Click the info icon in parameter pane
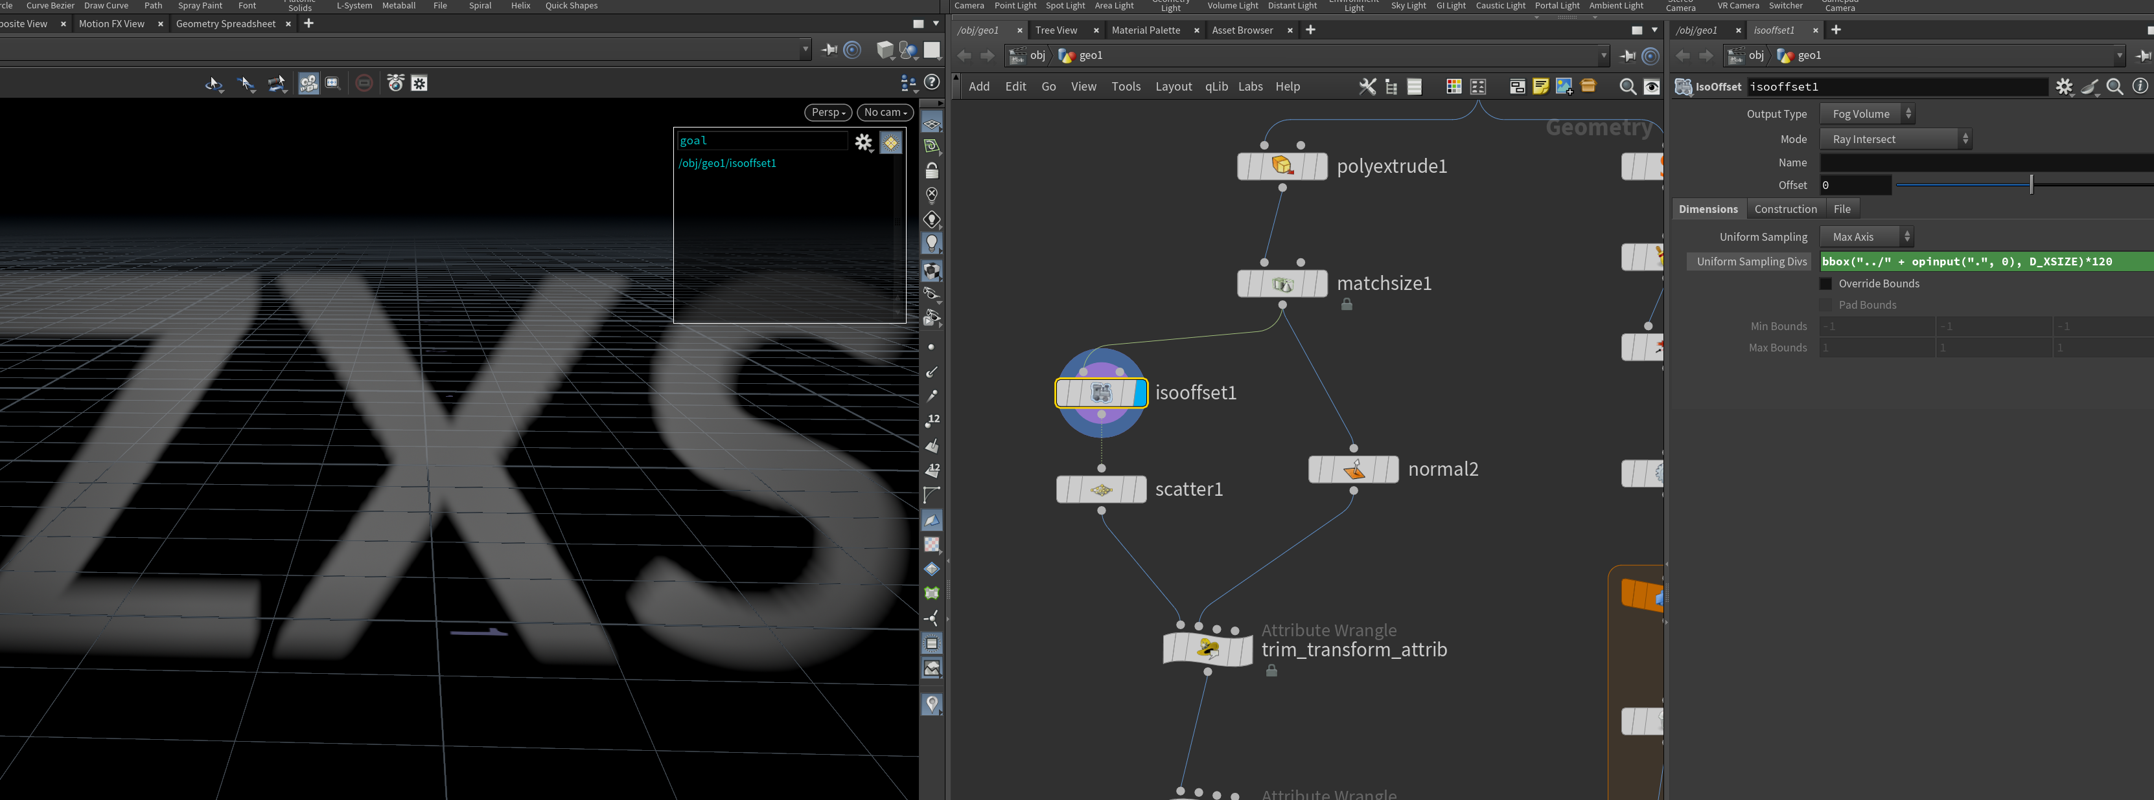 coord(2140,87)
